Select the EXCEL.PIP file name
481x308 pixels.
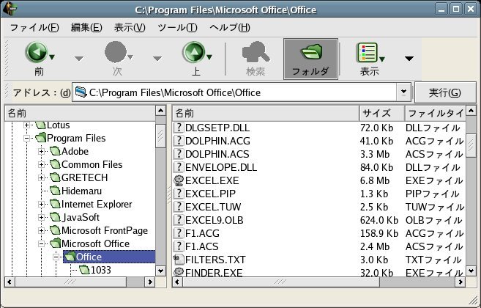pyautogui.click(x=210, y=194)
